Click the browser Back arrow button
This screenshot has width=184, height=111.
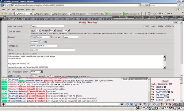click(2, 5)
